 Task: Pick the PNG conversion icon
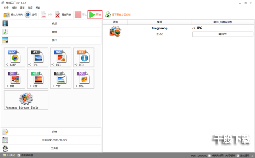click(x=61, y=57)
